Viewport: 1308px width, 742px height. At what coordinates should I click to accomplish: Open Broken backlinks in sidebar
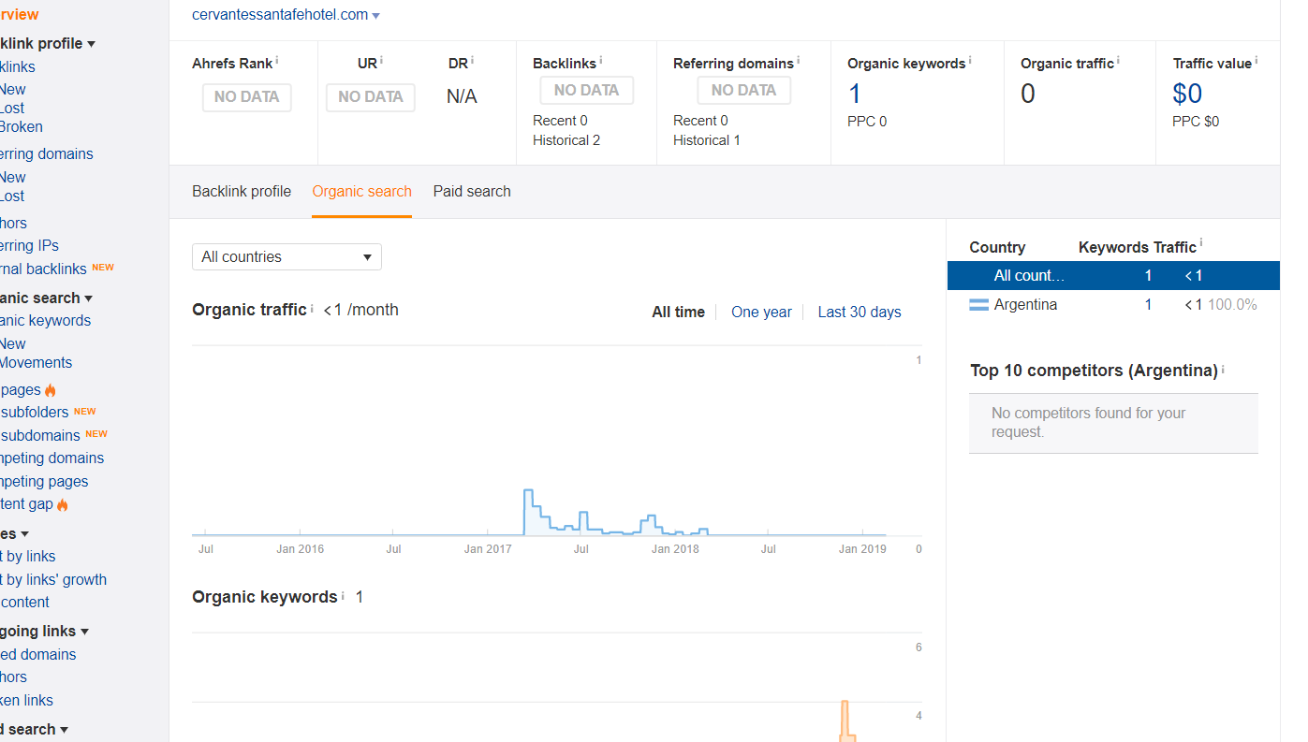pos(21,126)
